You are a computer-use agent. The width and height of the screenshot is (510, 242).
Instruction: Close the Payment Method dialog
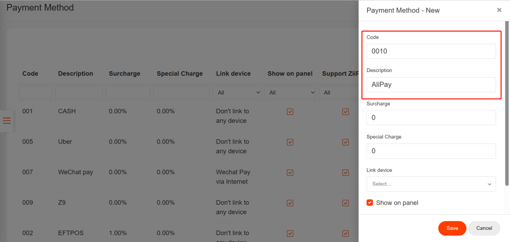(x=499, y=10)
